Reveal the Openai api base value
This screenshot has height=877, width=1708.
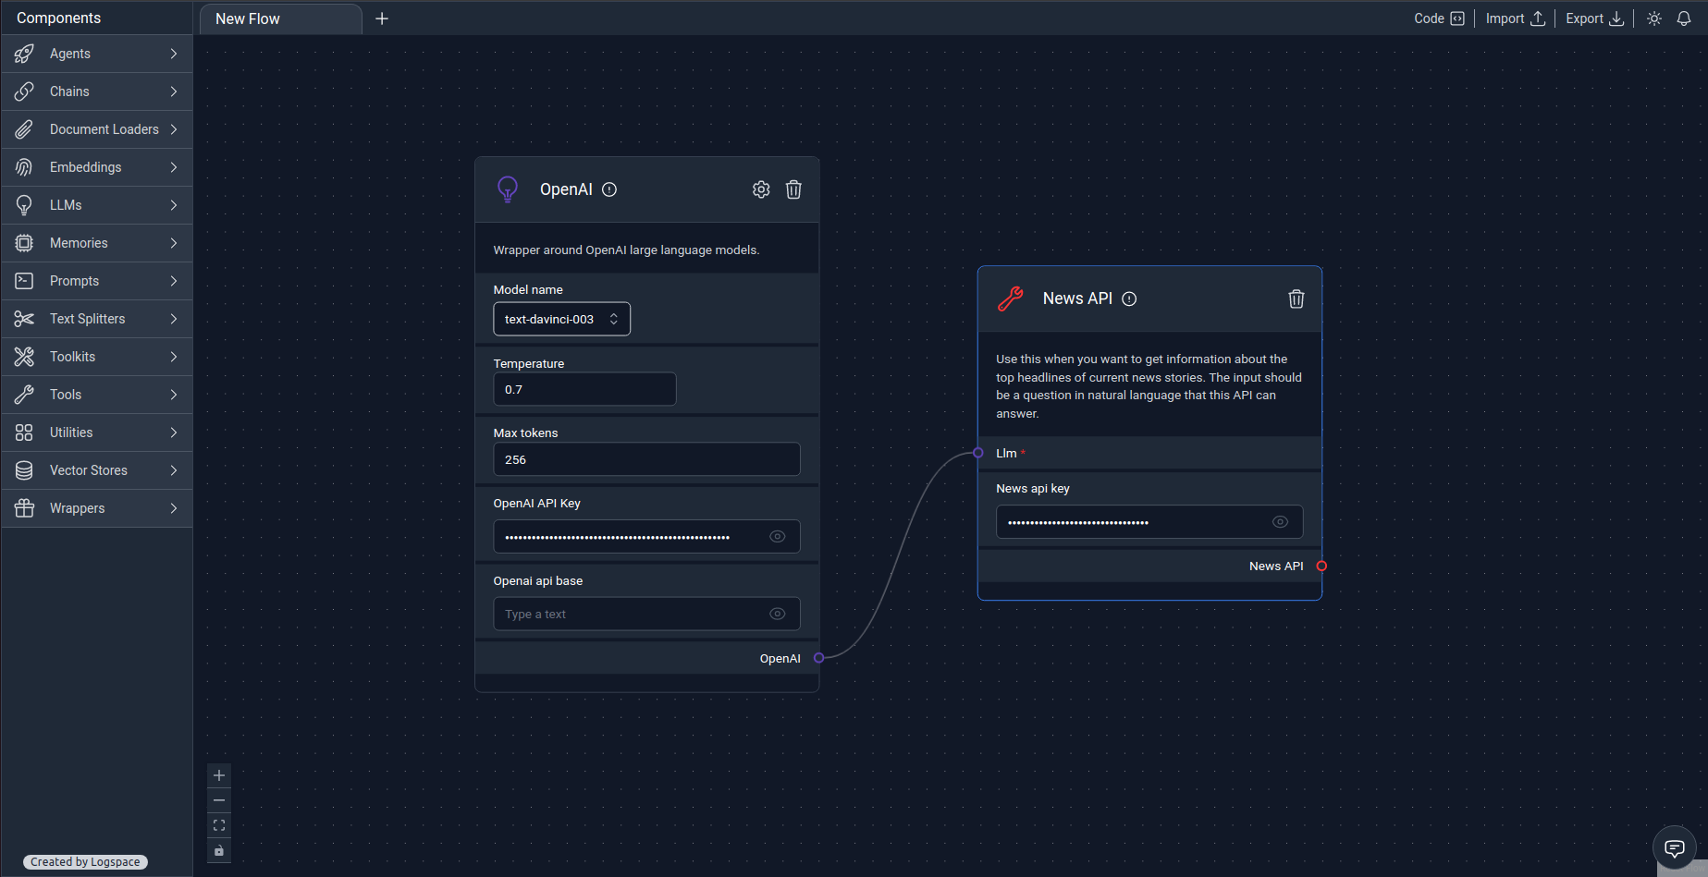[778, 614]
